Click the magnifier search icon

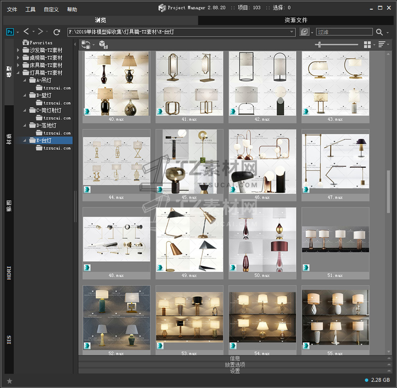click(379, 32)
